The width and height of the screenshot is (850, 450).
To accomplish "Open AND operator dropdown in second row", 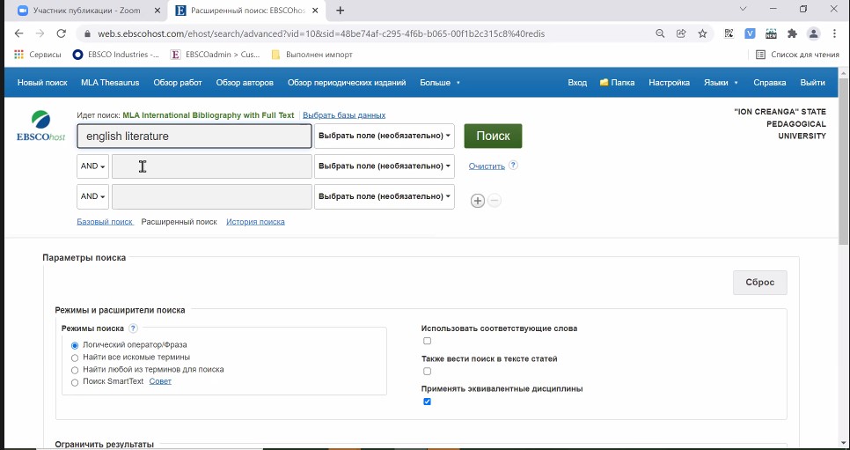I will pyautogui.click(x=92, y=166).
